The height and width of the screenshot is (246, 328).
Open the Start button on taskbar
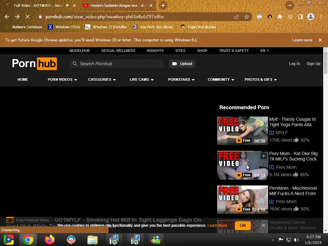tap(9, 240)
